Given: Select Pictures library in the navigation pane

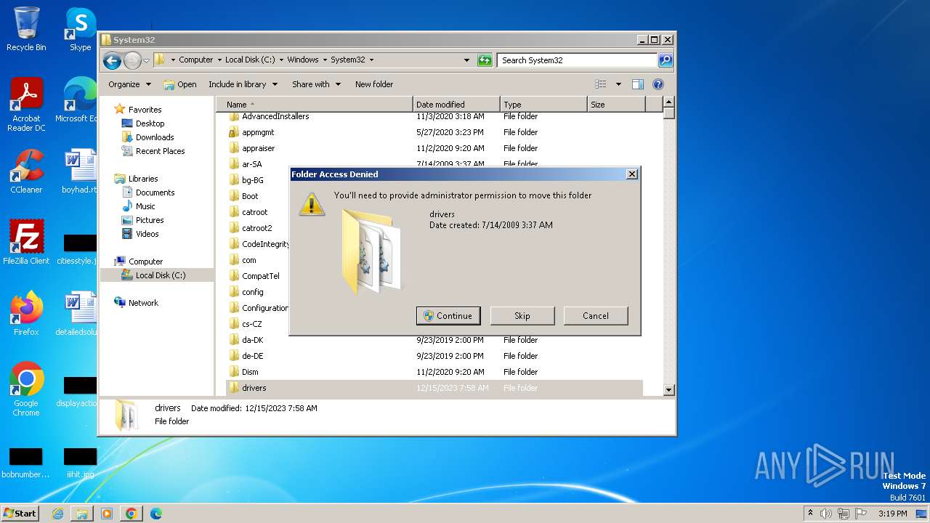Looking at the screenshot, I should coord(150,220).
